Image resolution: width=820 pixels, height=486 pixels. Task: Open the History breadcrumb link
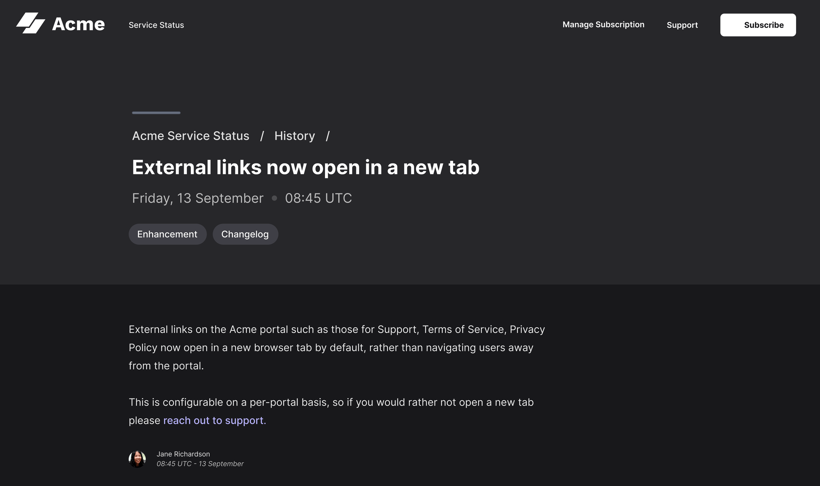(294, 135)
